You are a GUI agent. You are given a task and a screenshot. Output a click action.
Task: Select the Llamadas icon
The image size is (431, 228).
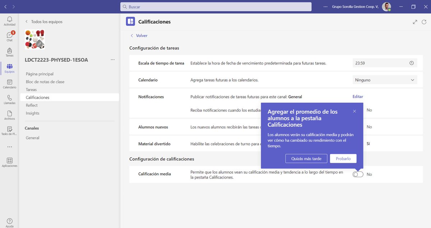tap(10, 97)
